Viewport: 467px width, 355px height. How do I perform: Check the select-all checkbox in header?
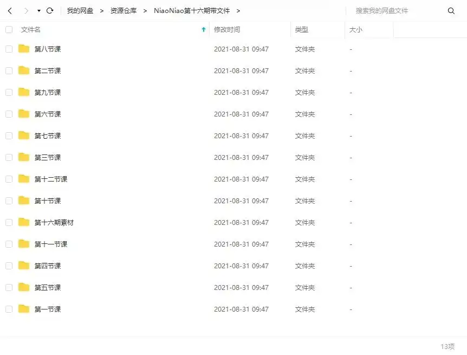(9, 30)
